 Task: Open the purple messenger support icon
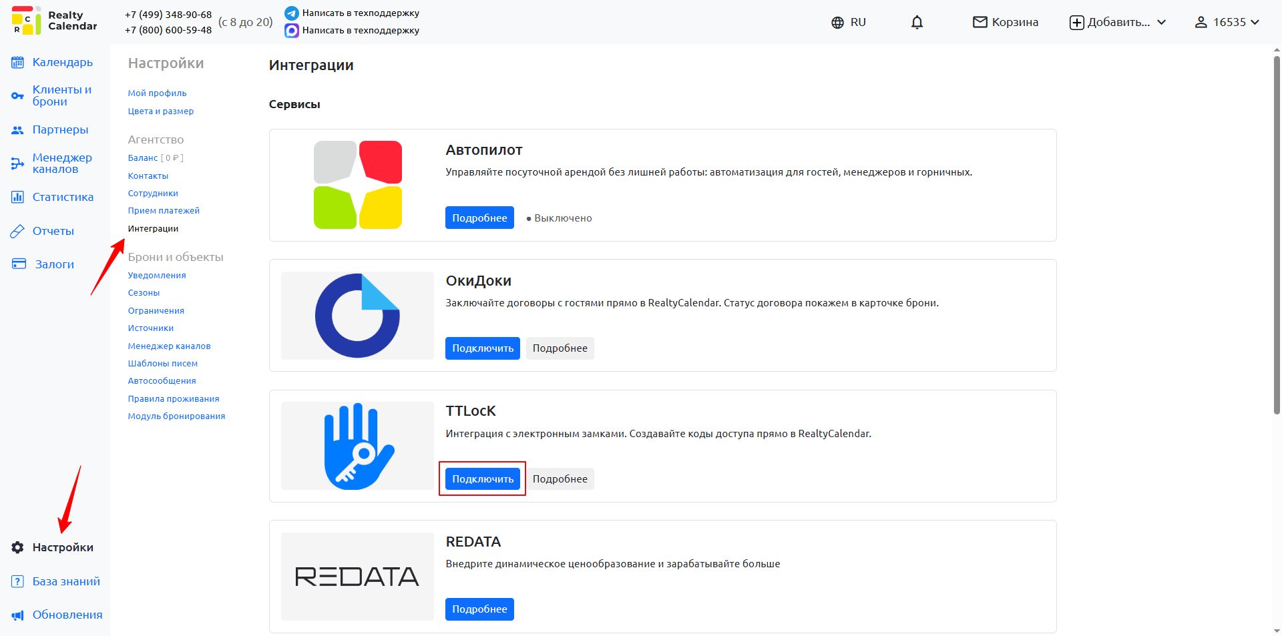coord(292,31)
